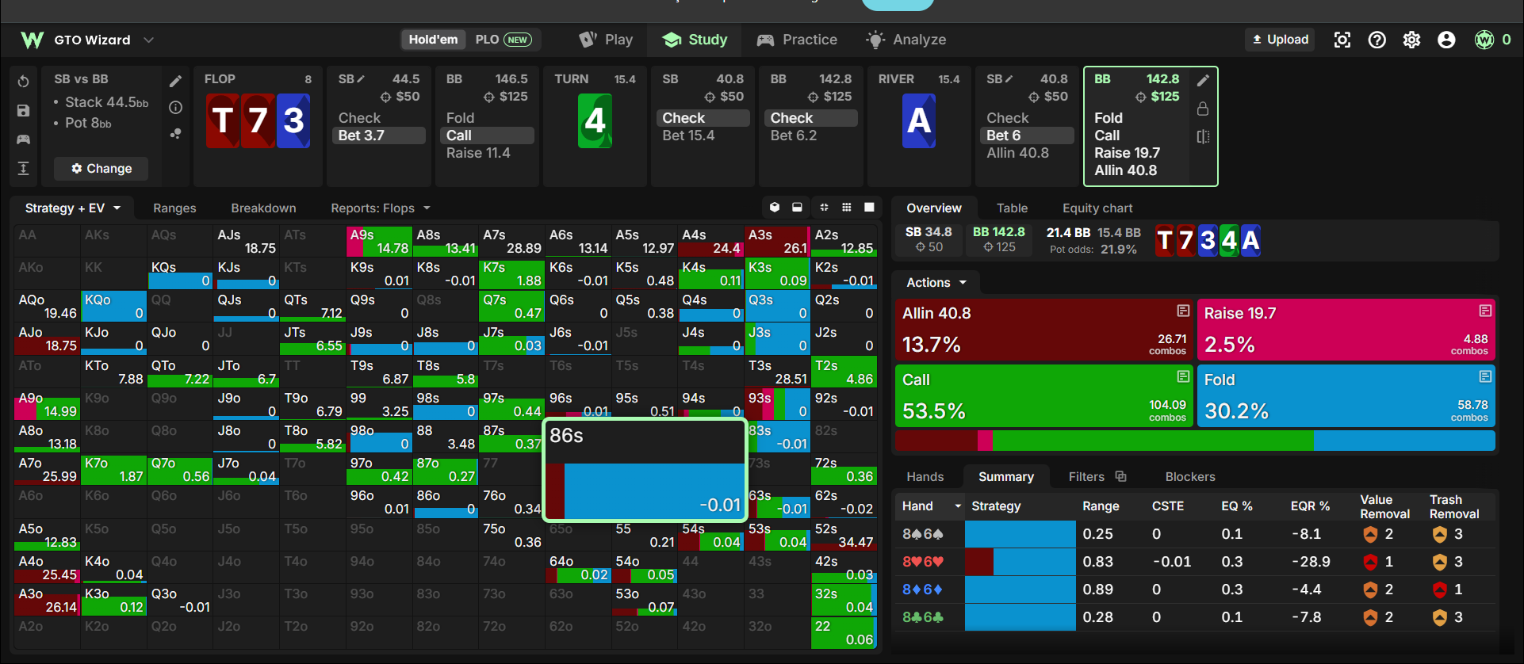The width and height of the screenshot is (1524, 664).
Task: Click the save (floppy disk) icon
Action: 23,111
